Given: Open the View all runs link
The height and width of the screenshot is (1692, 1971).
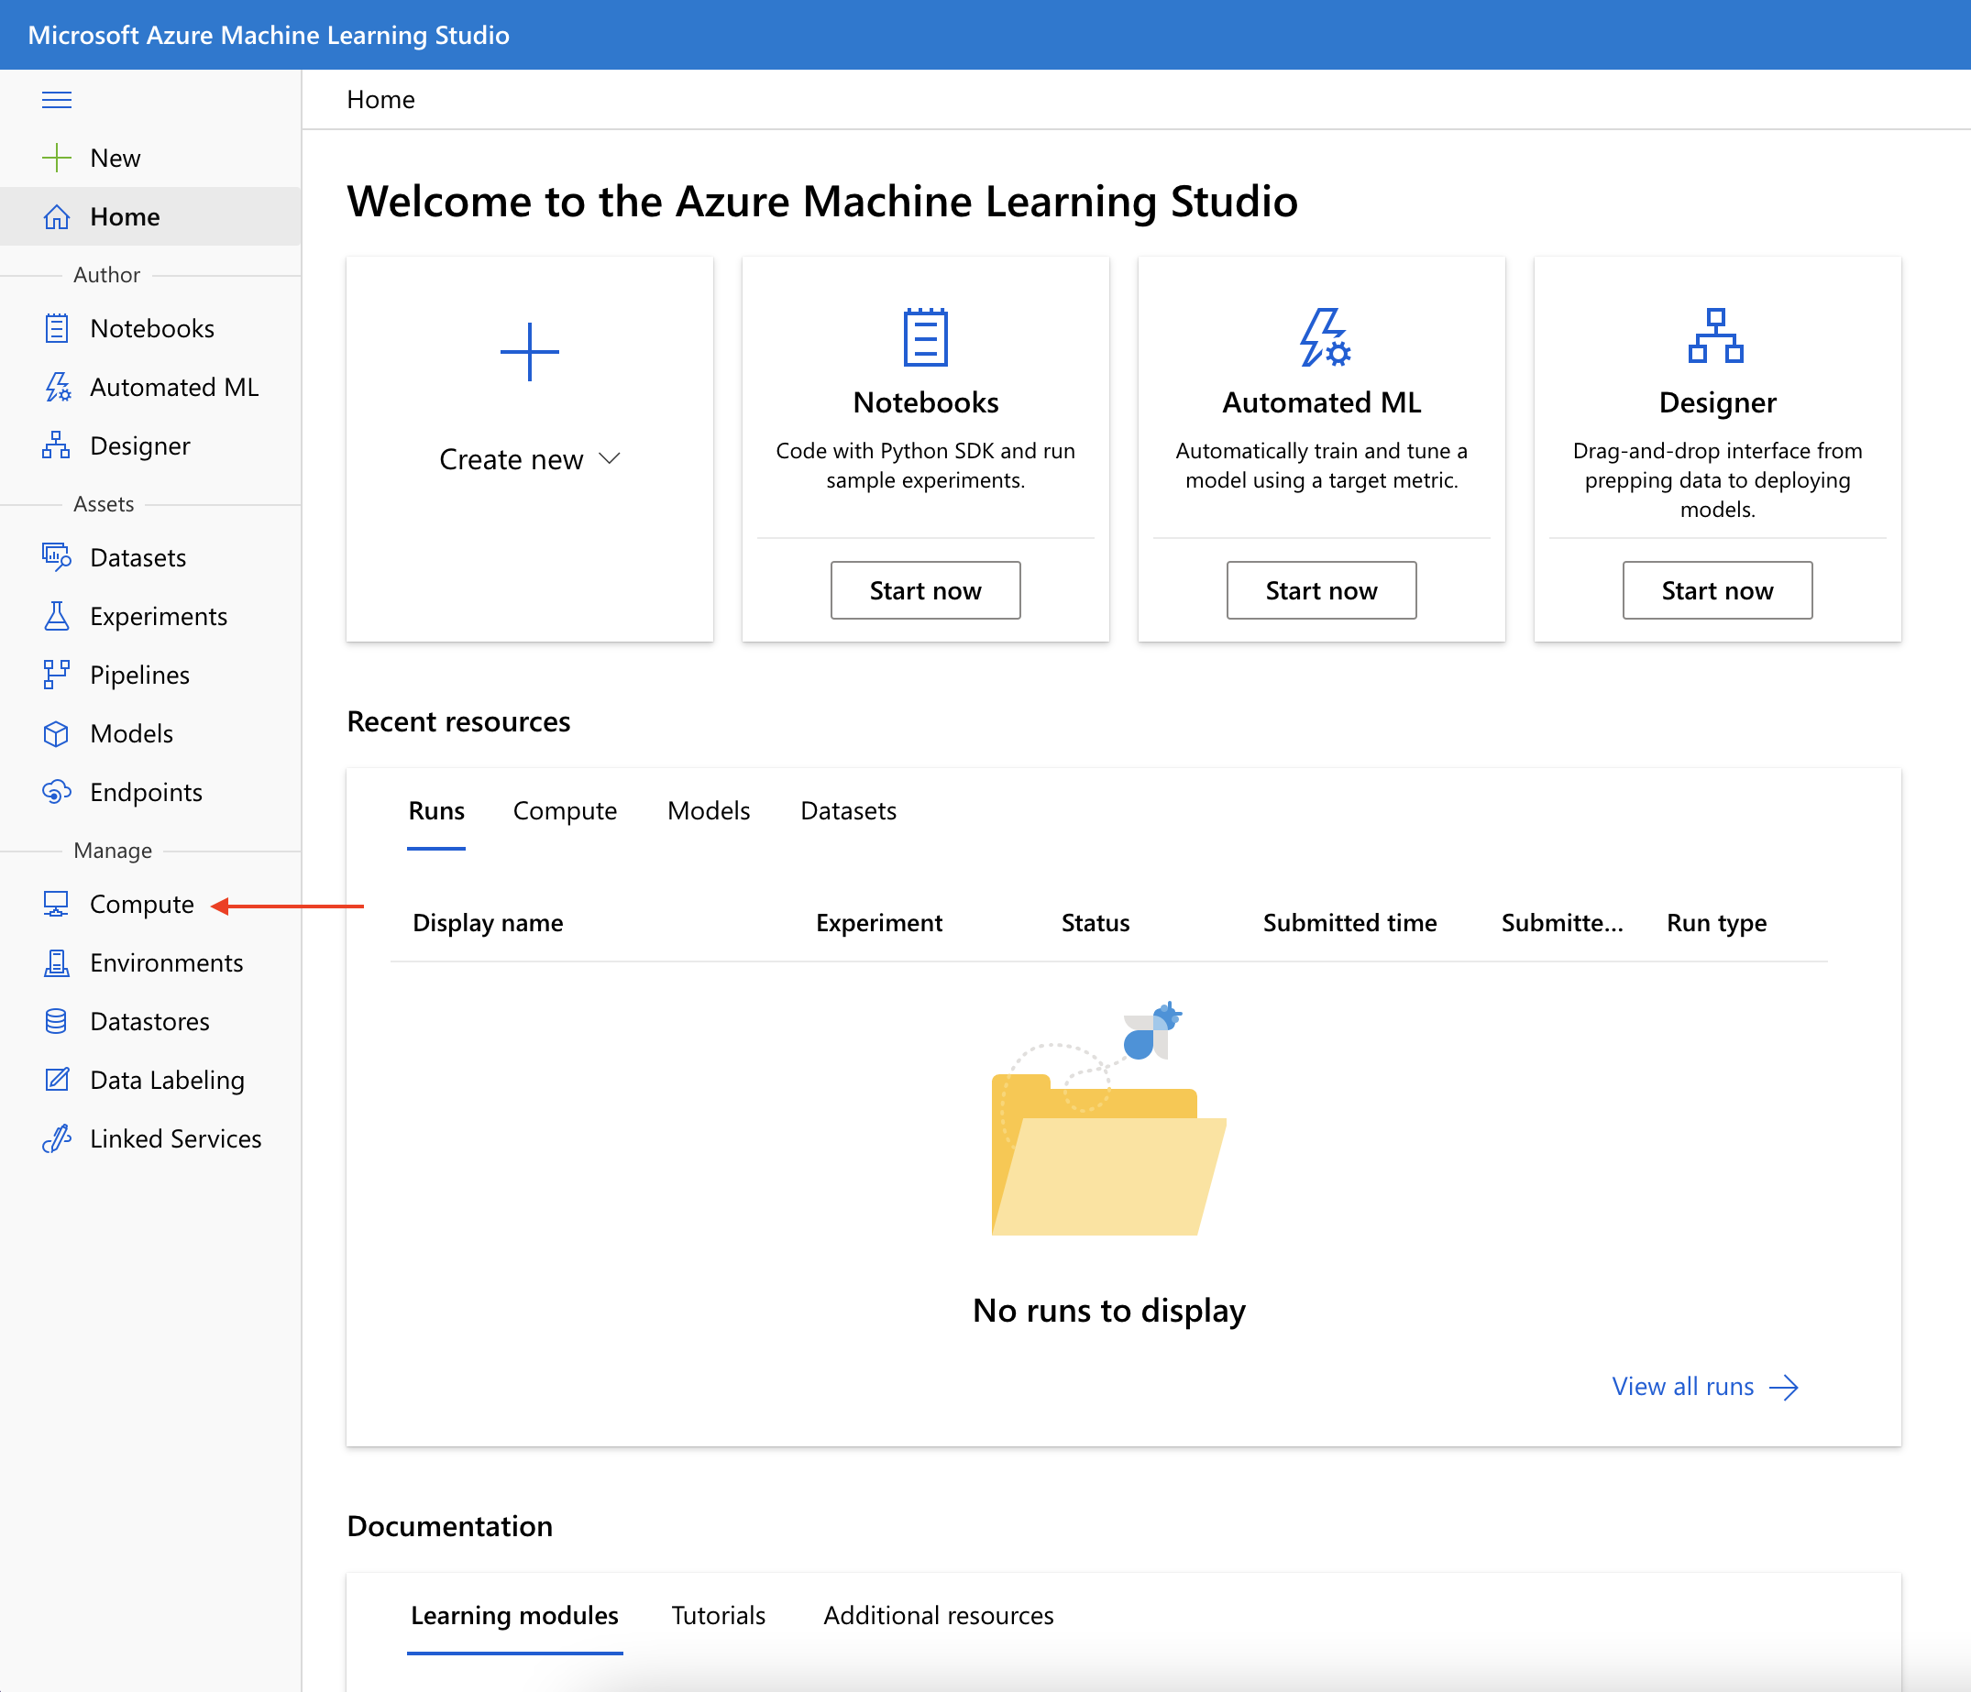Looking at the screenshot, I should coord(1683,1387).
